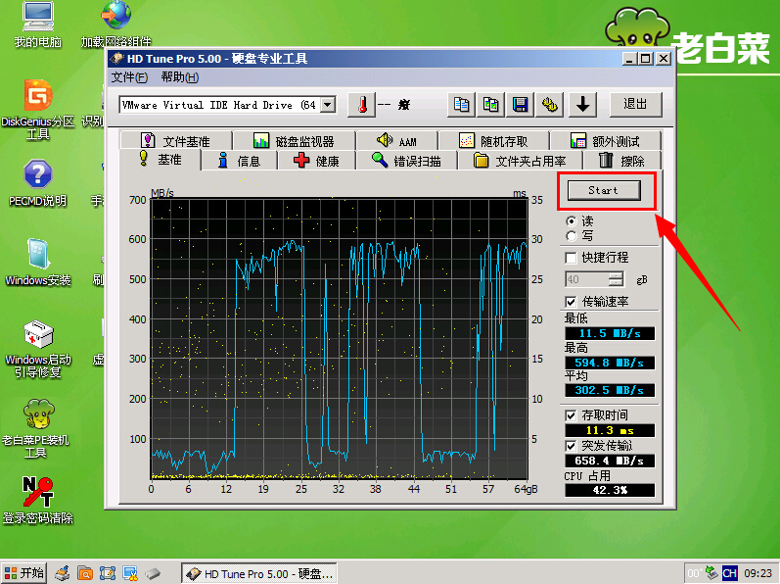Image resolution: width=780 pixels, height=584 pixels.
Task: Click the screen capture quick launch icon
Action: [108, 573]
